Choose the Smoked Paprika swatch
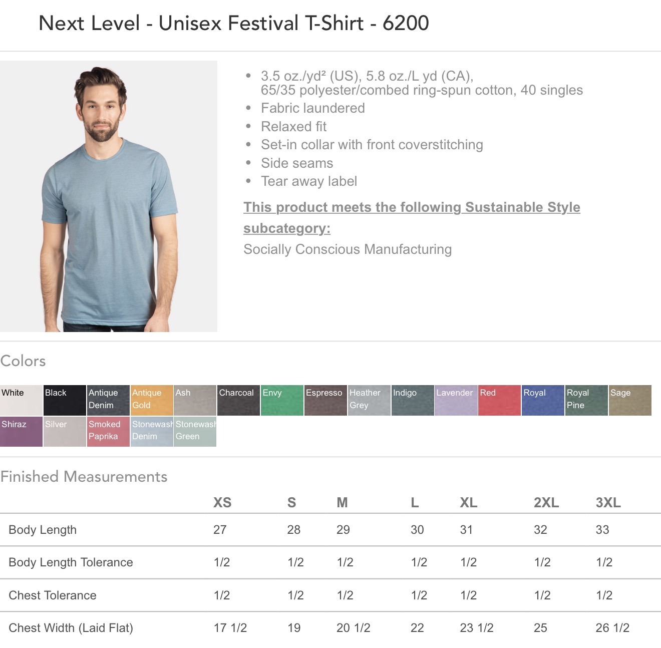This screenshot has height=648, width=661. coord(108,431)
